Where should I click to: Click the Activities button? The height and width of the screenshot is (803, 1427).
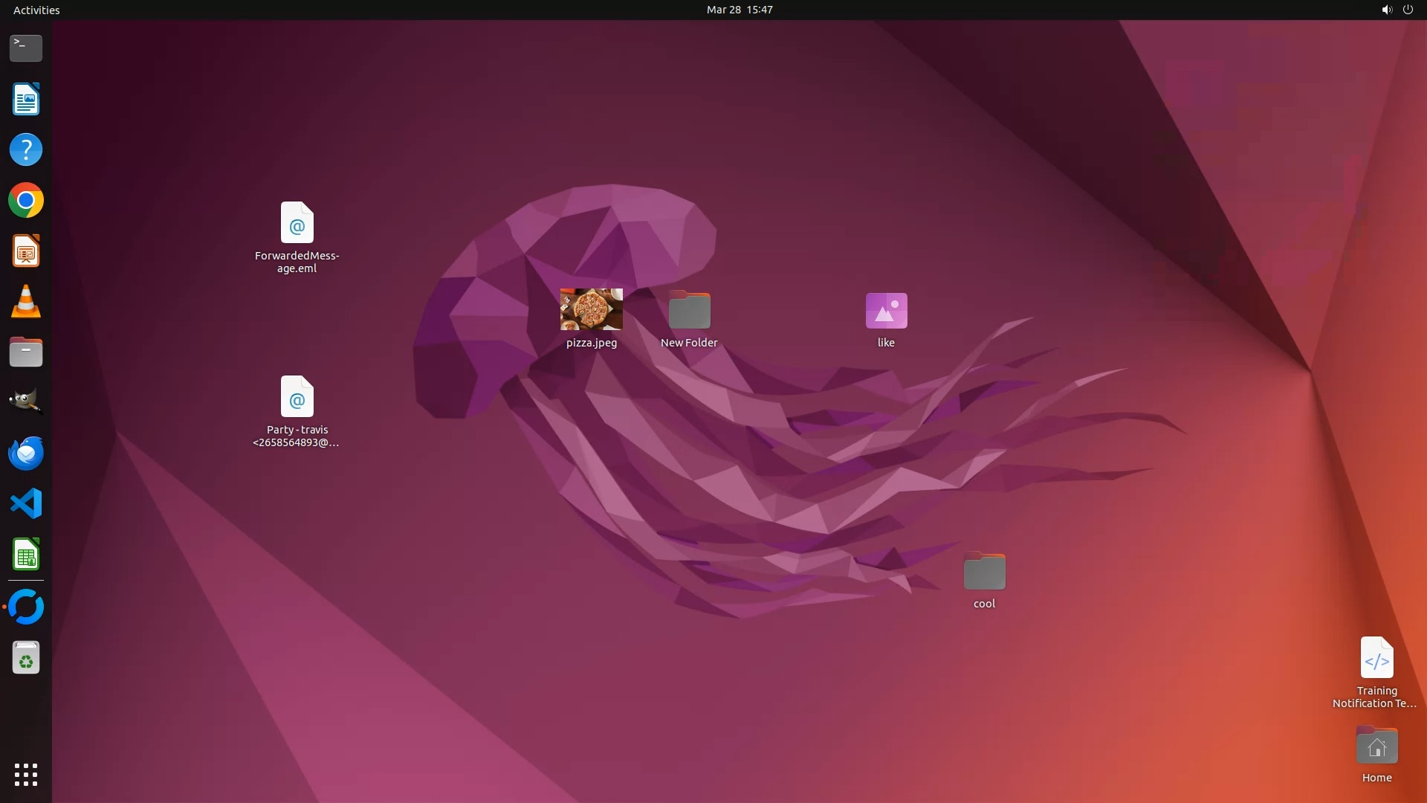pyautogui.click(x=36, y=10)
